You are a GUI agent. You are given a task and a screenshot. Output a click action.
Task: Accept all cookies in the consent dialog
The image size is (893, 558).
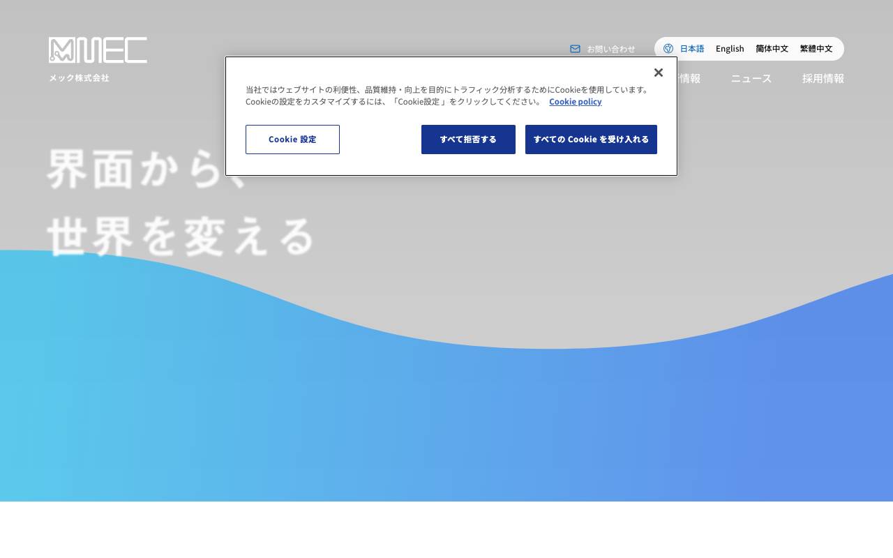(591, 139)
